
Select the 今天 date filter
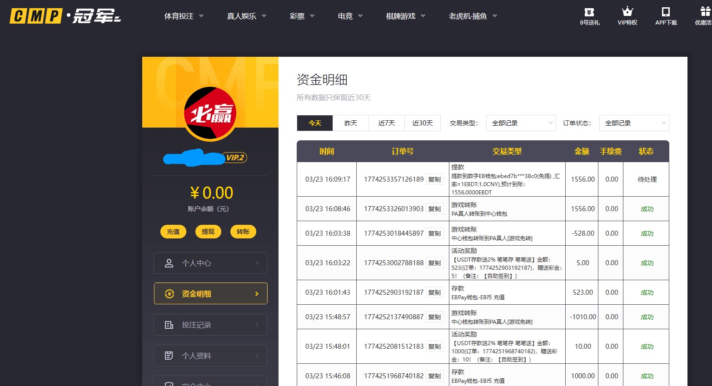pos(314,123)
